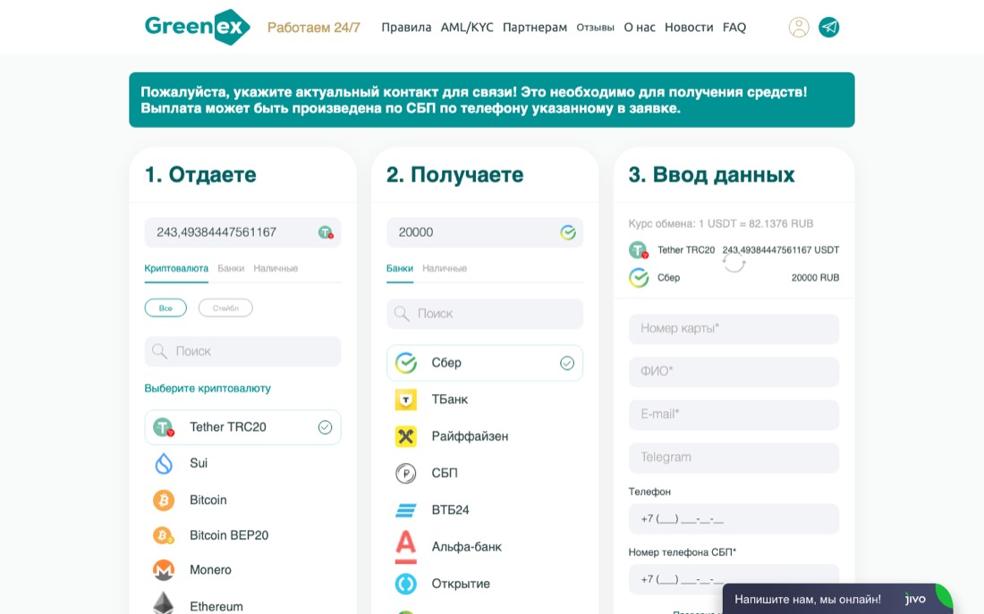Focus the Telegram input field
The height and width of the screenshot is (614, 984).
pos(734,458)
